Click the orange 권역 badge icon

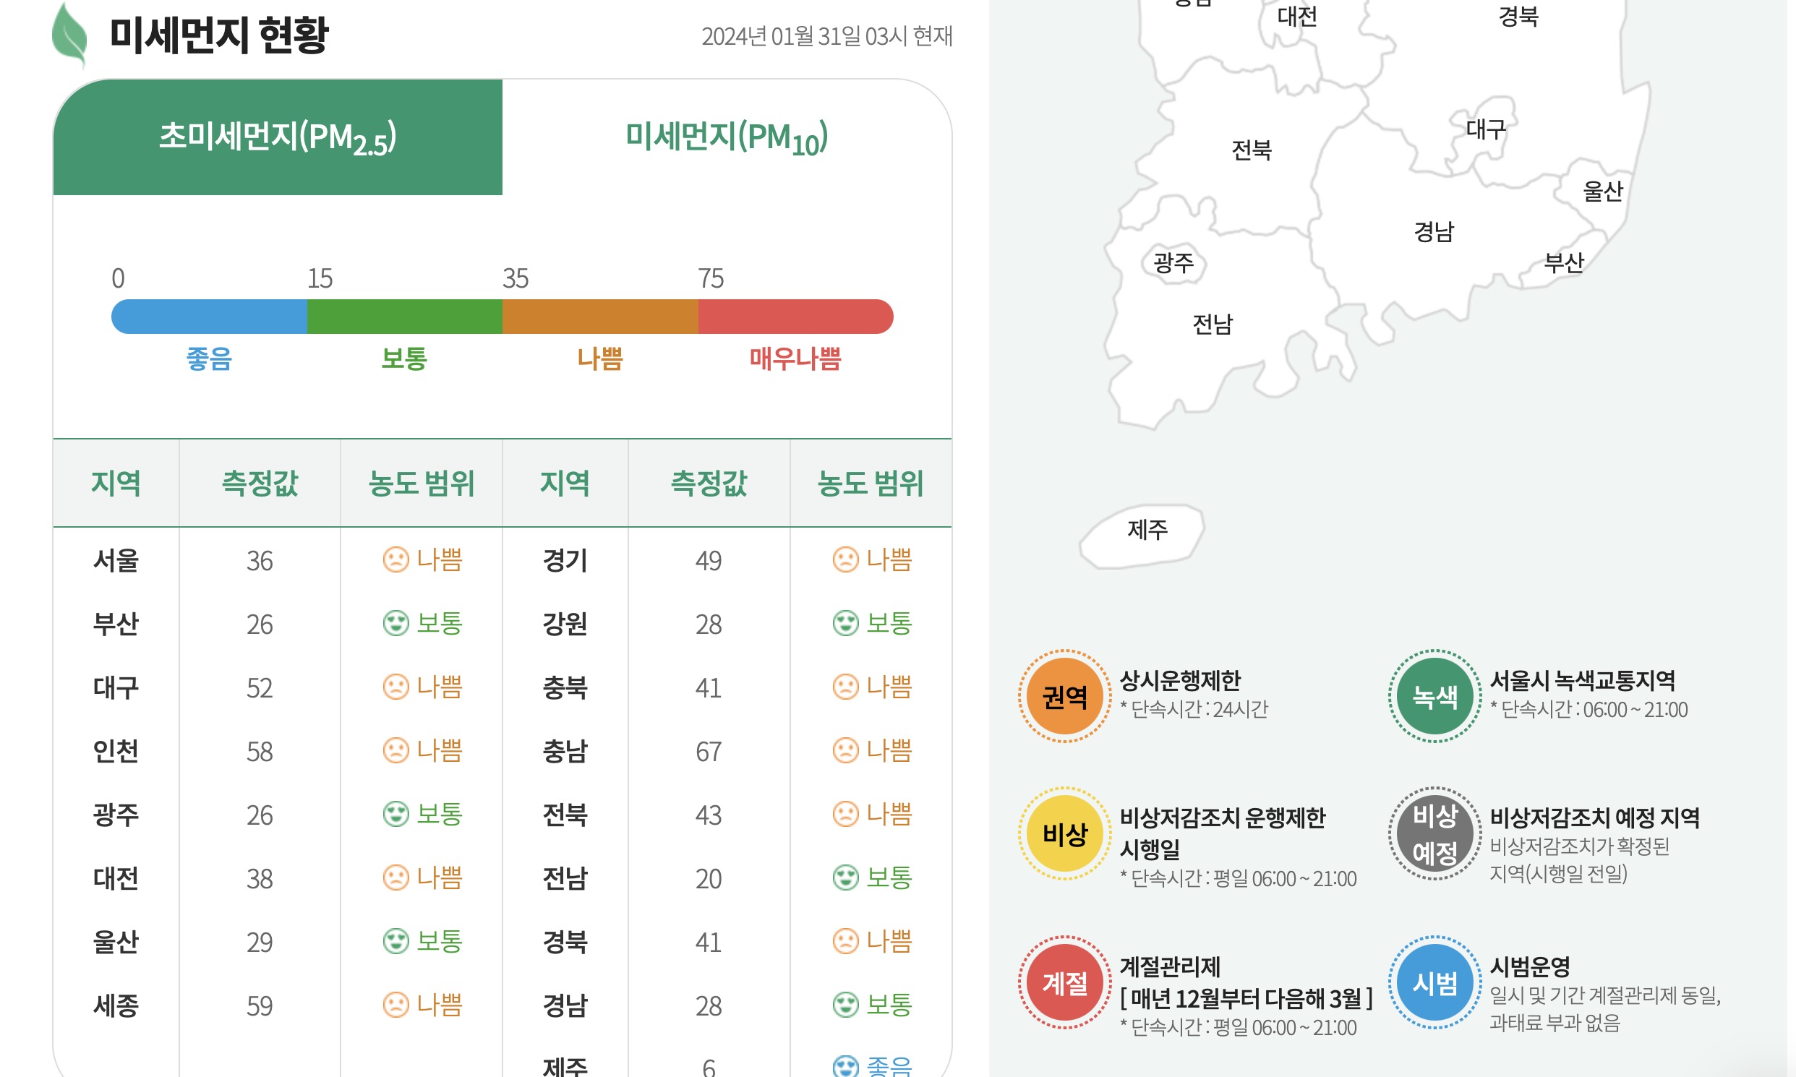tap(1064, 695)
